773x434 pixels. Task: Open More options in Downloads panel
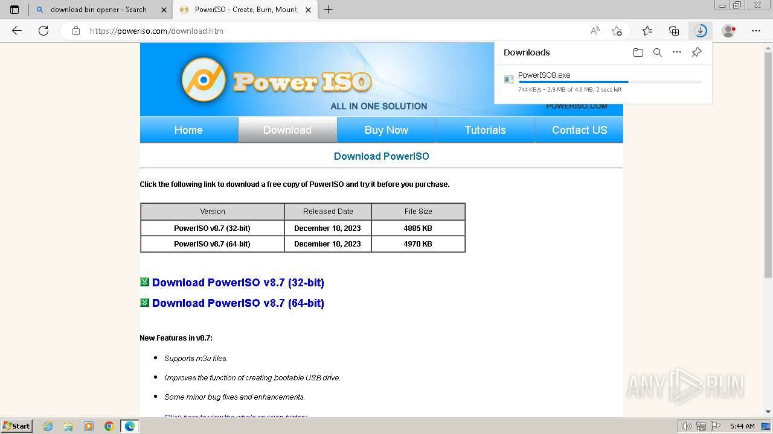click(x=677, y=52)
